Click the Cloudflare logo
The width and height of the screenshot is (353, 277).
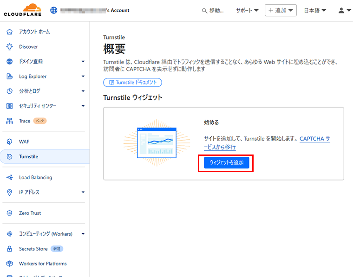pos(22,10)
